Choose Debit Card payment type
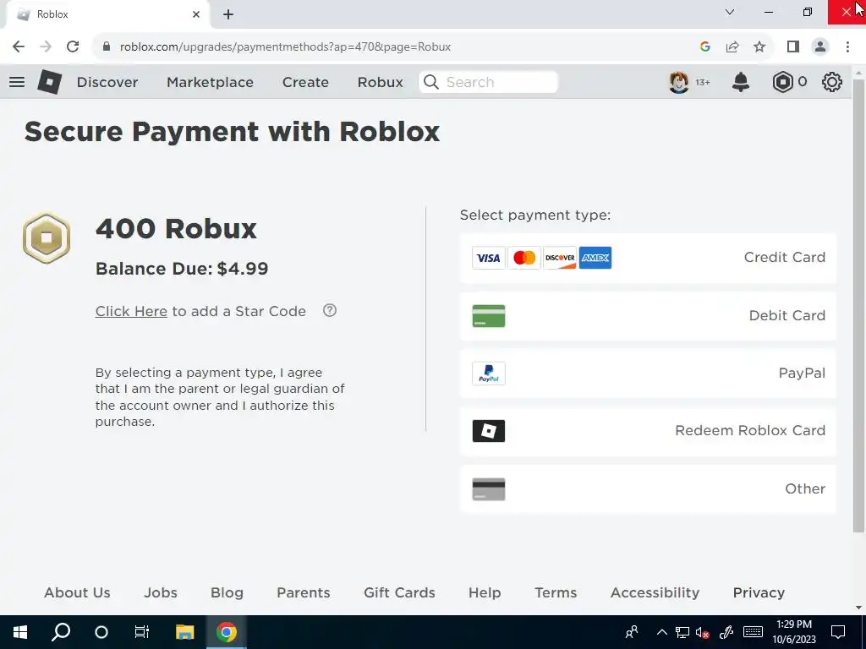 point(648,316)
